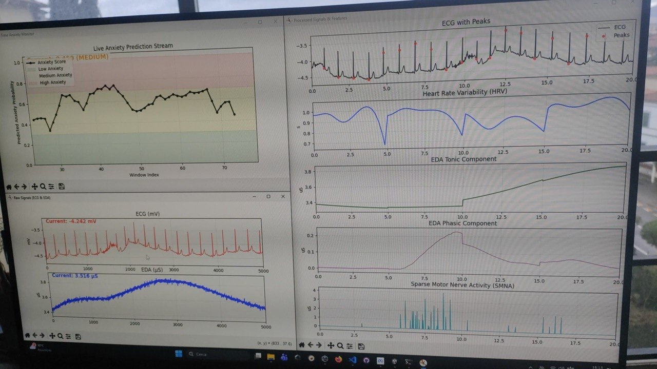Click the Current: 3.516 µS readout
Image resolution: width=657 pixels, height=369 pixels.
pyautogui.click(x=75, y=276)
